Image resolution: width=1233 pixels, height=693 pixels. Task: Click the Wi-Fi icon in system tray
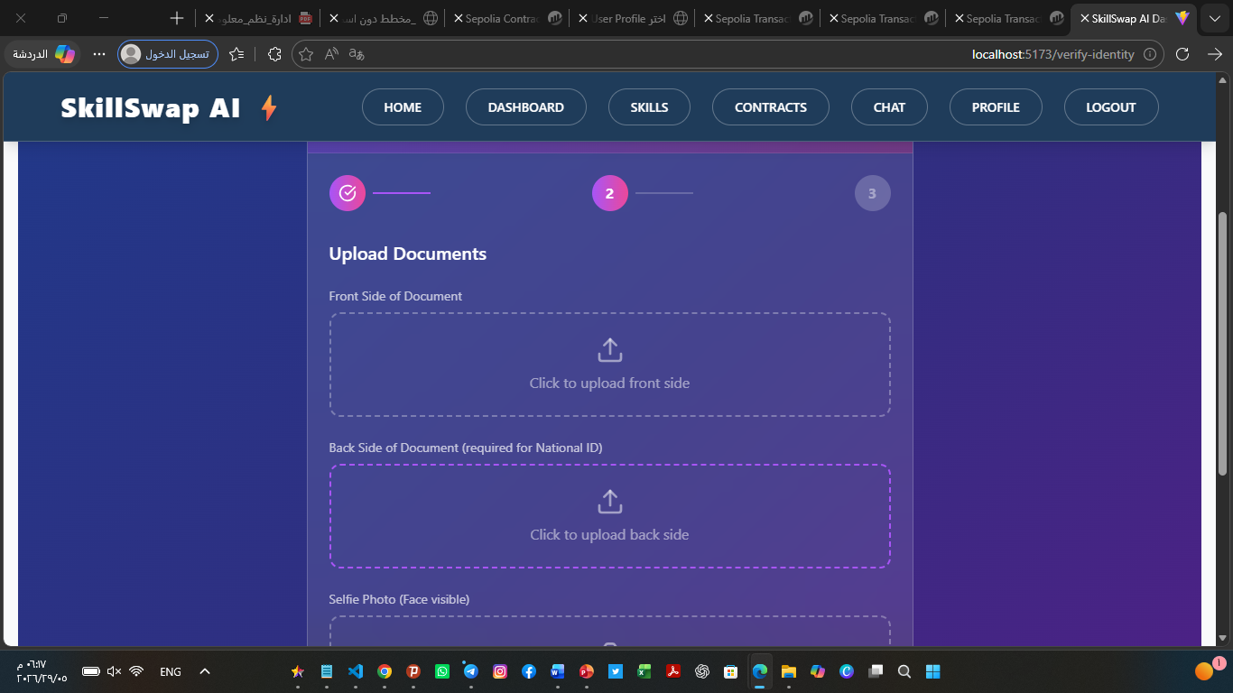coord(136,671)
